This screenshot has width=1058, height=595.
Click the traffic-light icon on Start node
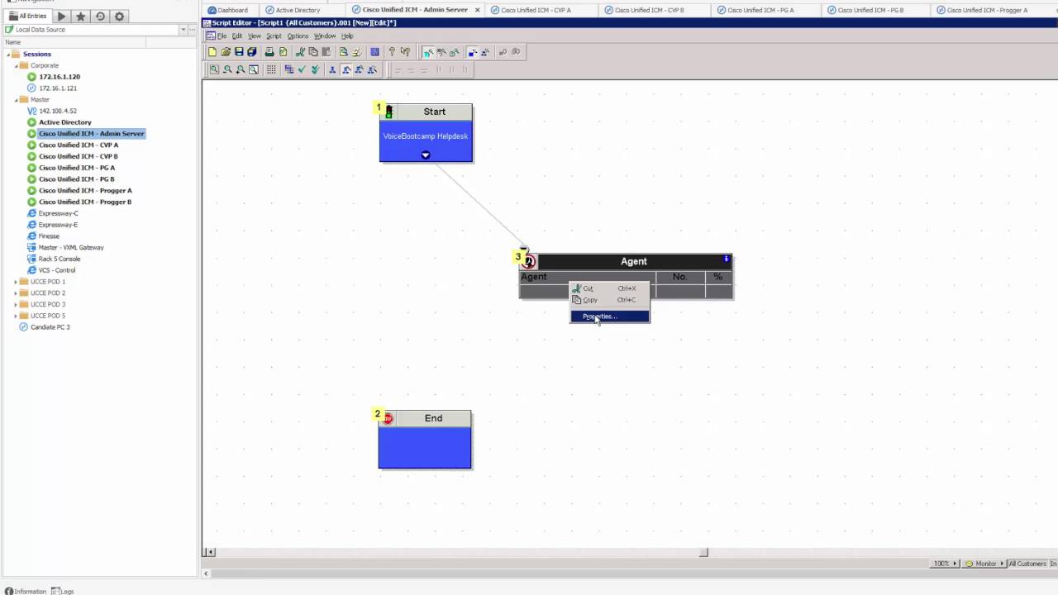pyautogui.click(x=388, y=112)
